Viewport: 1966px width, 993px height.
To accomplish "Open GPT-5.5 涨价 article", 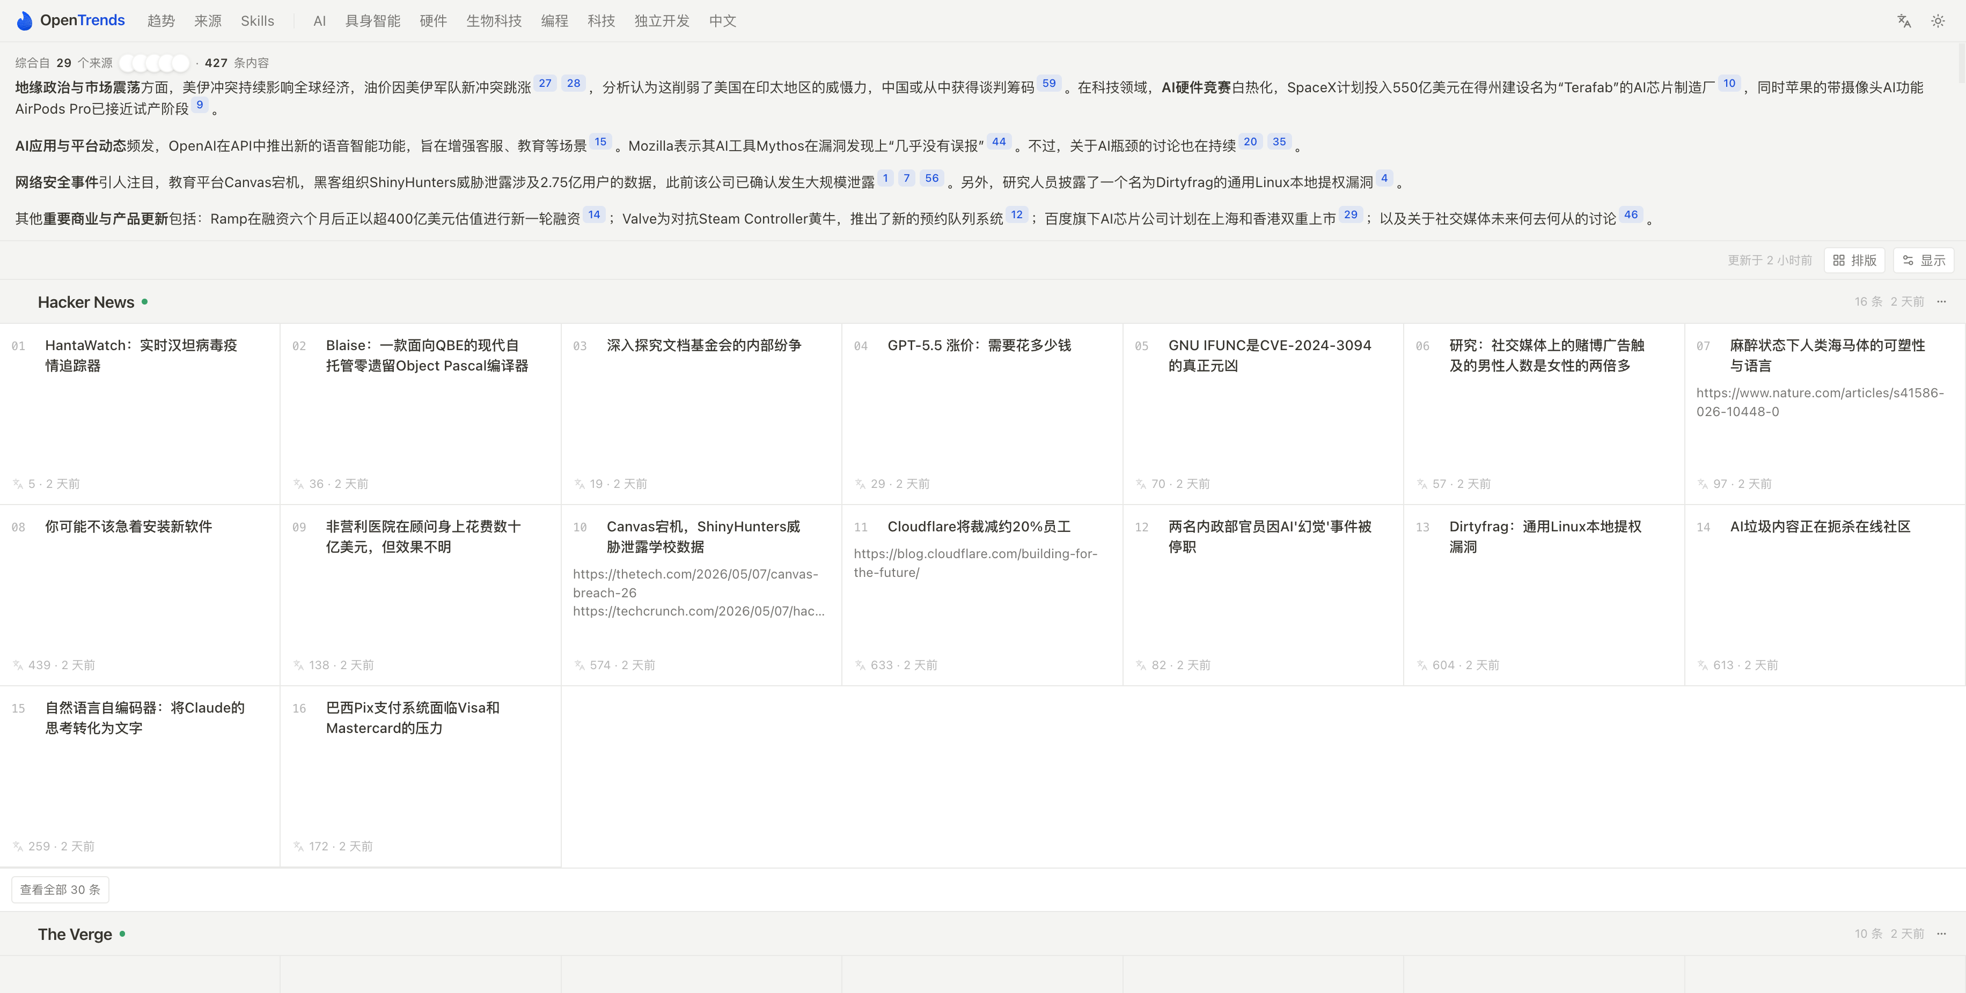I will pos(979,345).
